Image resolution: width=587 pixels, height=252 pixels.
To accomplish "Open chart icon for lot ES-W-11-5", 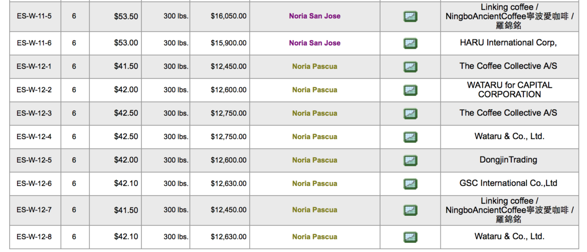I will [x=410, y=17].
